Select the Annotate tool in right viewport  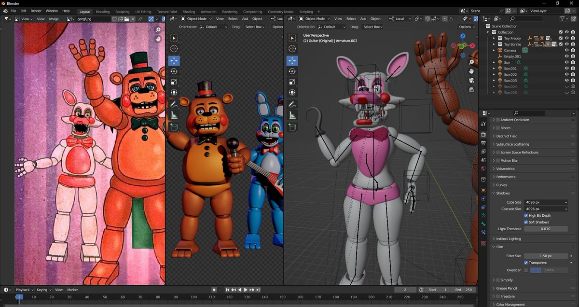(x=292, y=105)
